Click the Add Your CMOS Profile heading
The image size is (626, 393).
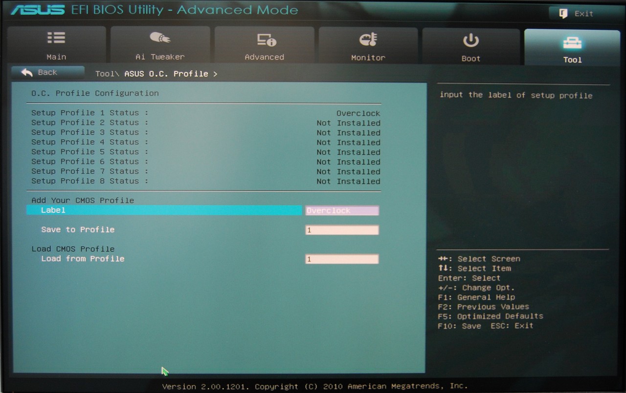(x=83, y=200)
